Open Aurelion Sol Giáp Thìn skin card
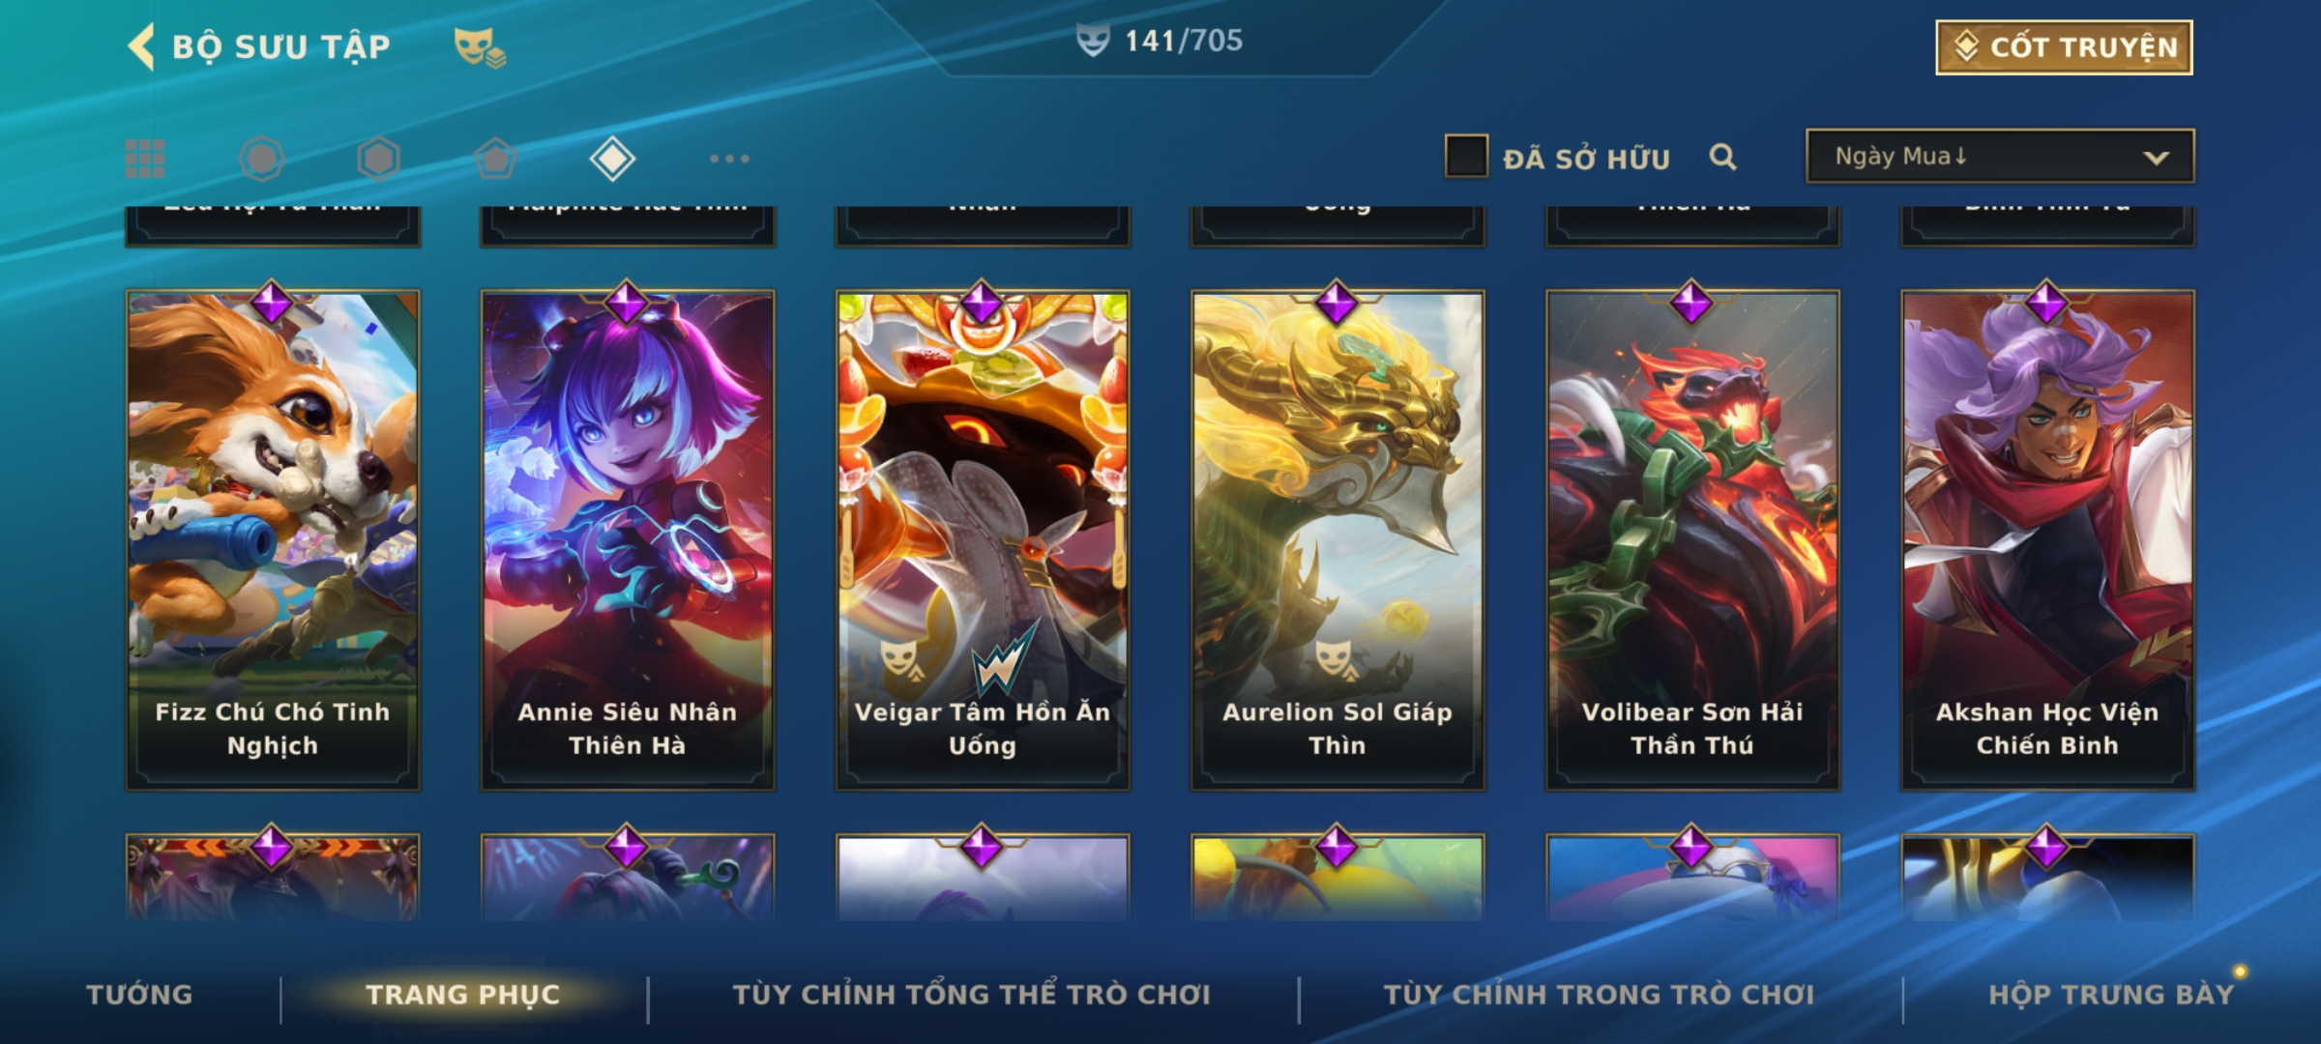Image resolution: width=2321 pixels, height=1044 pixels. (x=1337, y=540)
